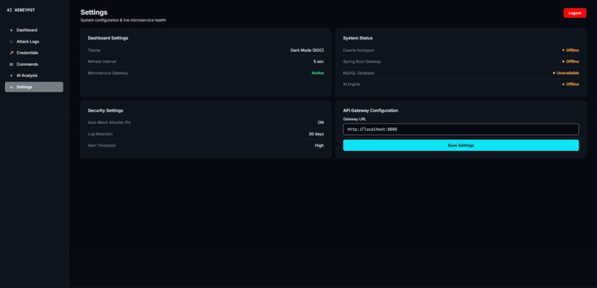Click the Refresh Interval label
The width and height of the screenshot is (597, 288).
(x=102, y=61)
